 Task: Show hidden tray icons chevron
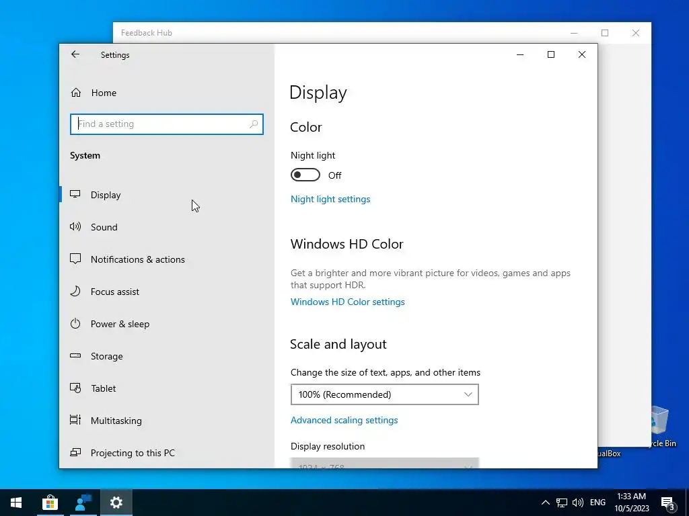click(545, 503)
